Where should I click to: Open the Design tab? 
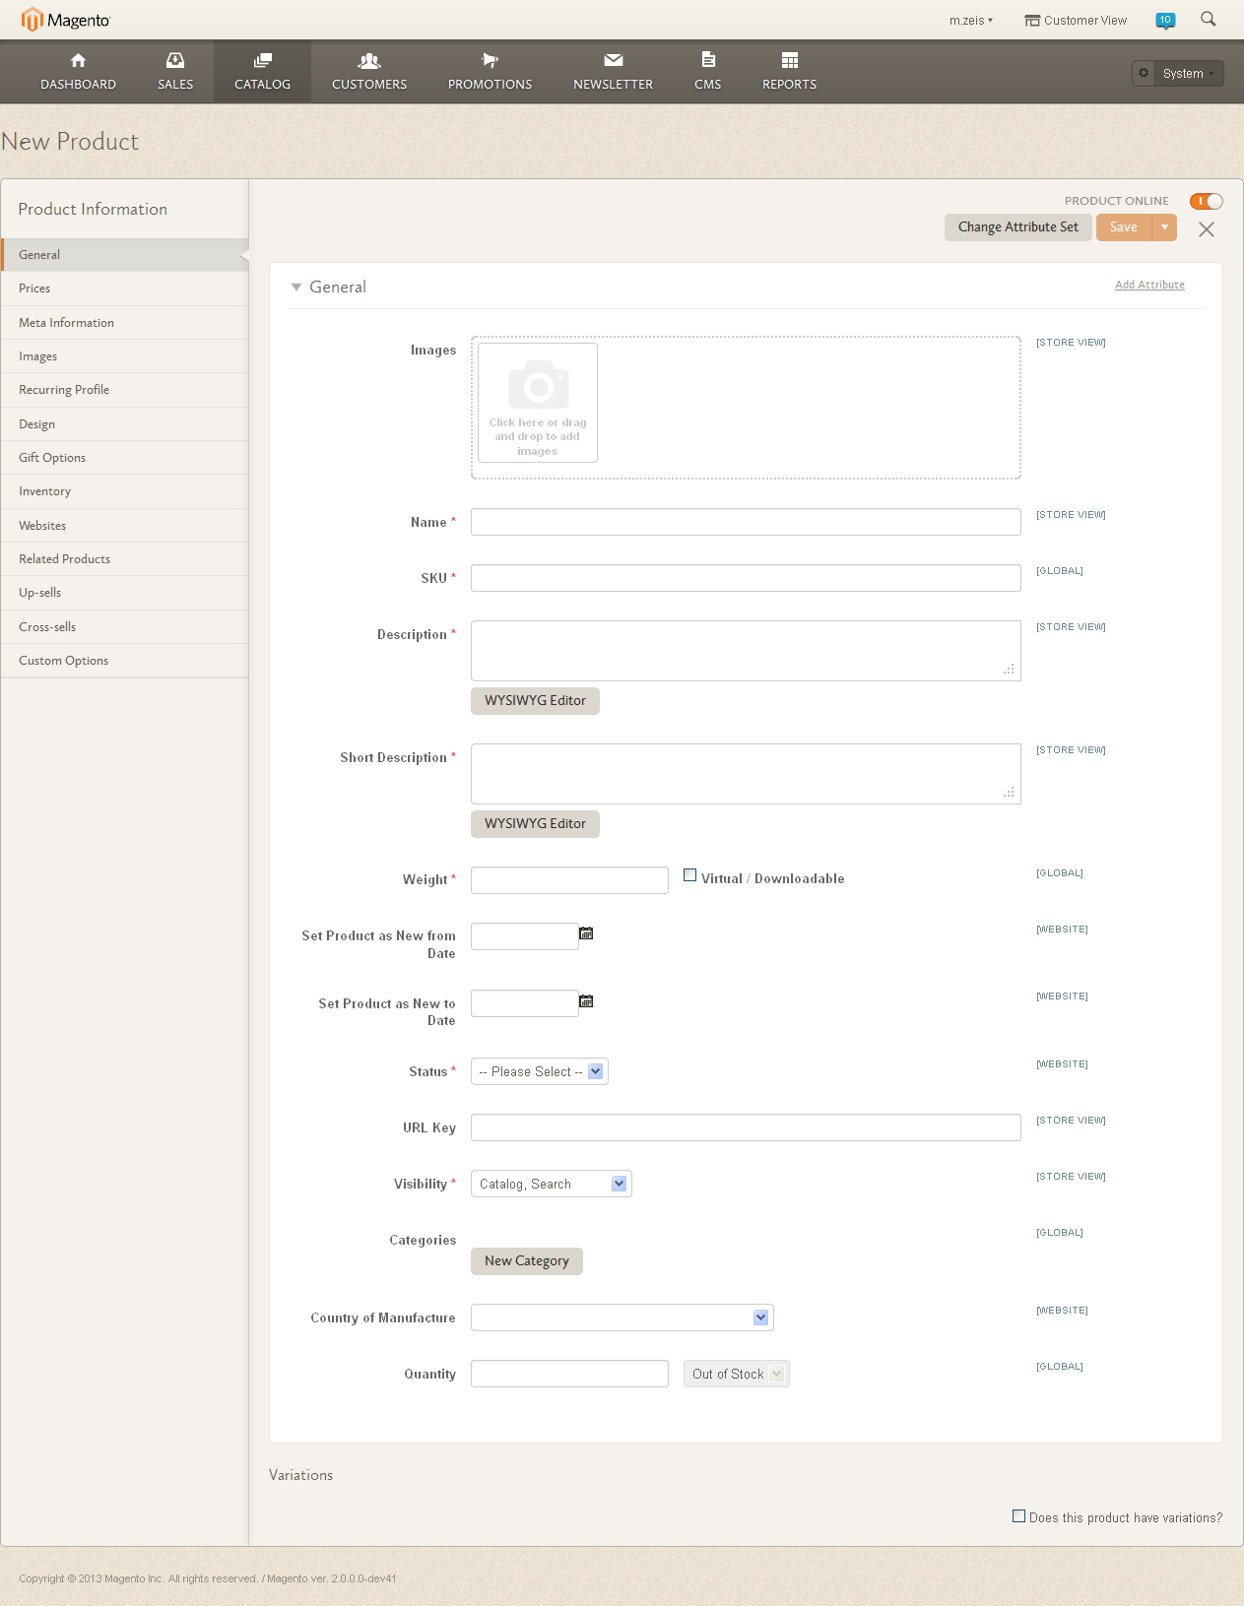124,424
